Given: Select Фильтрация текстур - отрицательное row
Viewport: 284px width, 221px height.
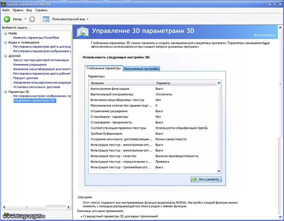Looking at the screenshot, I should click(x=153, y=162).
